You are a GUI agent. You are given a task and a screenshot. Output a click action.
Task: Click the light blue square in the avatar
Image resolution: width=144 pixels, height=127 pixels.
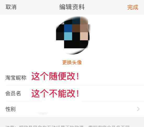pyautogui.click(x=68, y=36)
